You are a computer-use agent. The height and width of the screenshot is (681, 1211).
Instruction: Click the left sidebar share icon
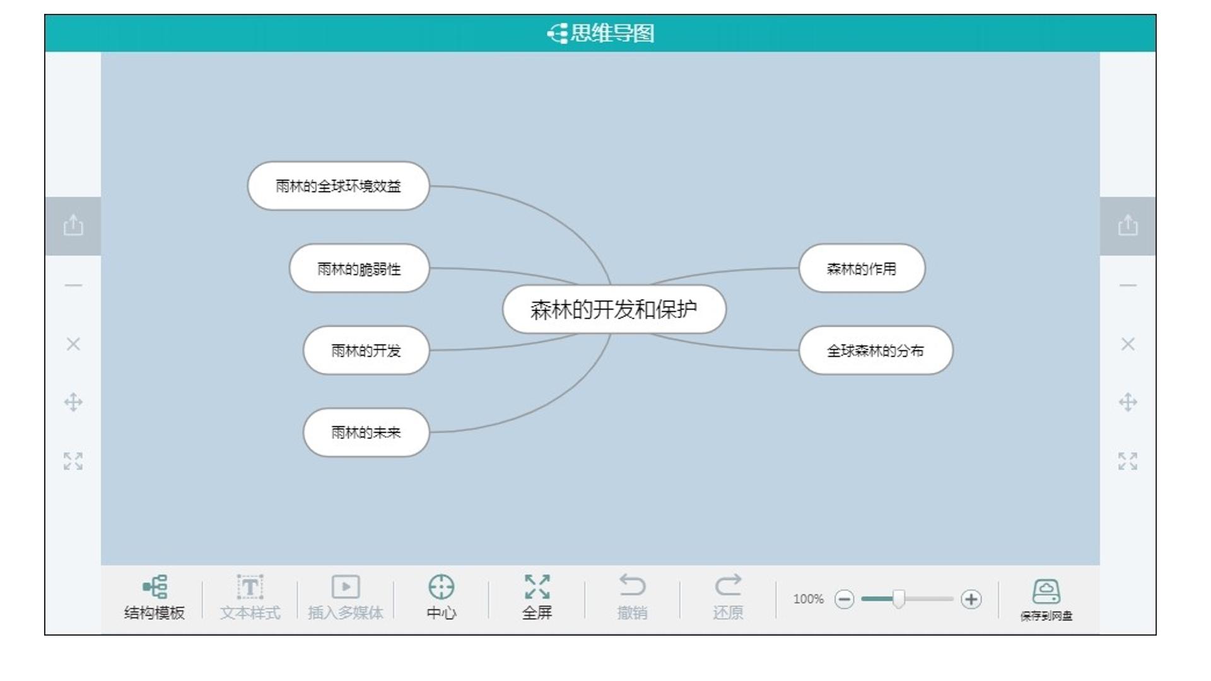(73, 225)
